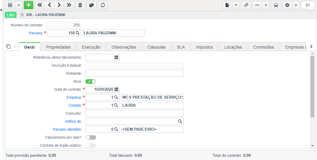Open the Observações tab
The height and width of the screenshot is (160, 317).
[x=124, y=47]
